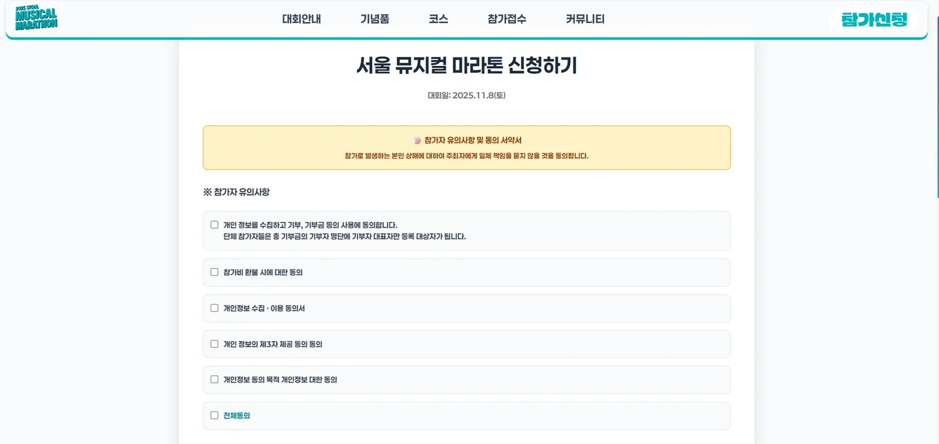Click the 전체동의 link text

(x=238, y=415)
